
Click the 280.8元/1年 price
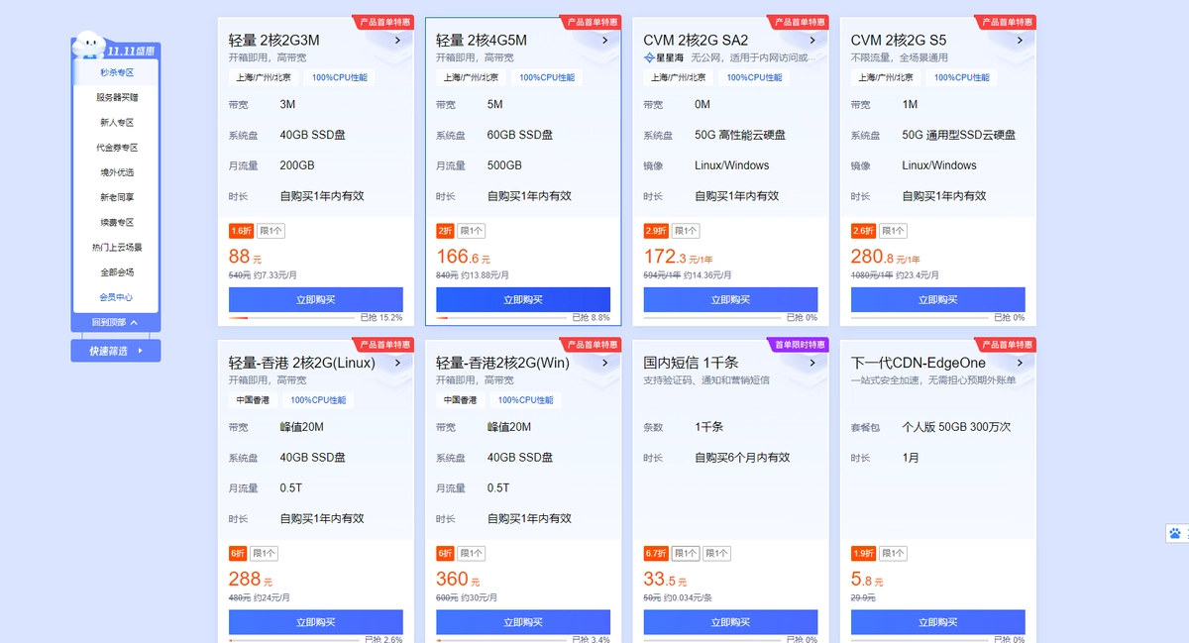886,257
